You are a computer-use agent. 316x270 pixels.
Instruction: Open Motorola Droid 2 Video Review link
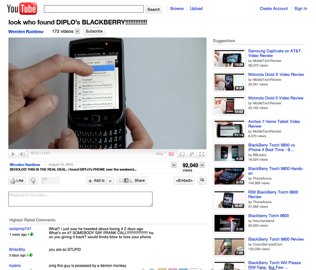(276, 98)
